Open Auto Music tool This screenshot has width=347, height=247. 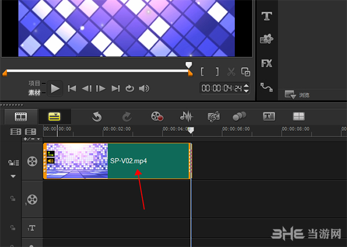(213, 117)
